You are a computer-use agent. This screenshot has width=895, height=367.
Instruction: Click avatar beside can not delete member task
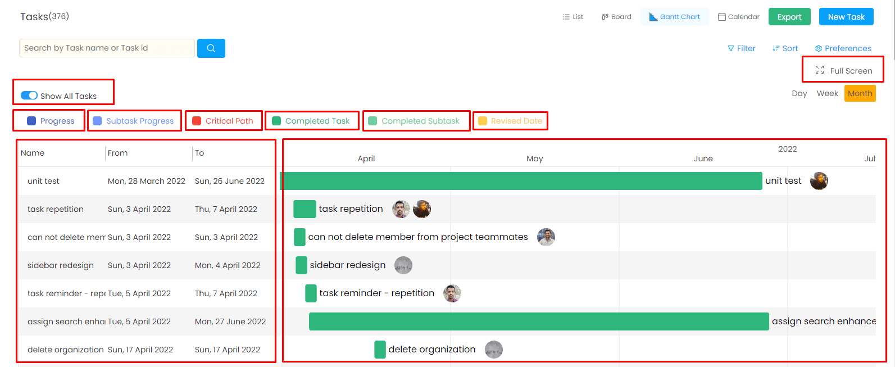click(546, 237)
